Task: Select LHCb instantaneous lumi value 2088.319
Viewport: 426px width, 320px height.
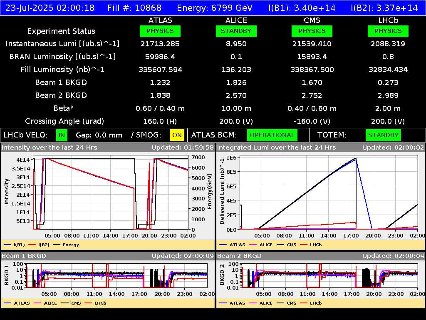Action: click(388, 44)
